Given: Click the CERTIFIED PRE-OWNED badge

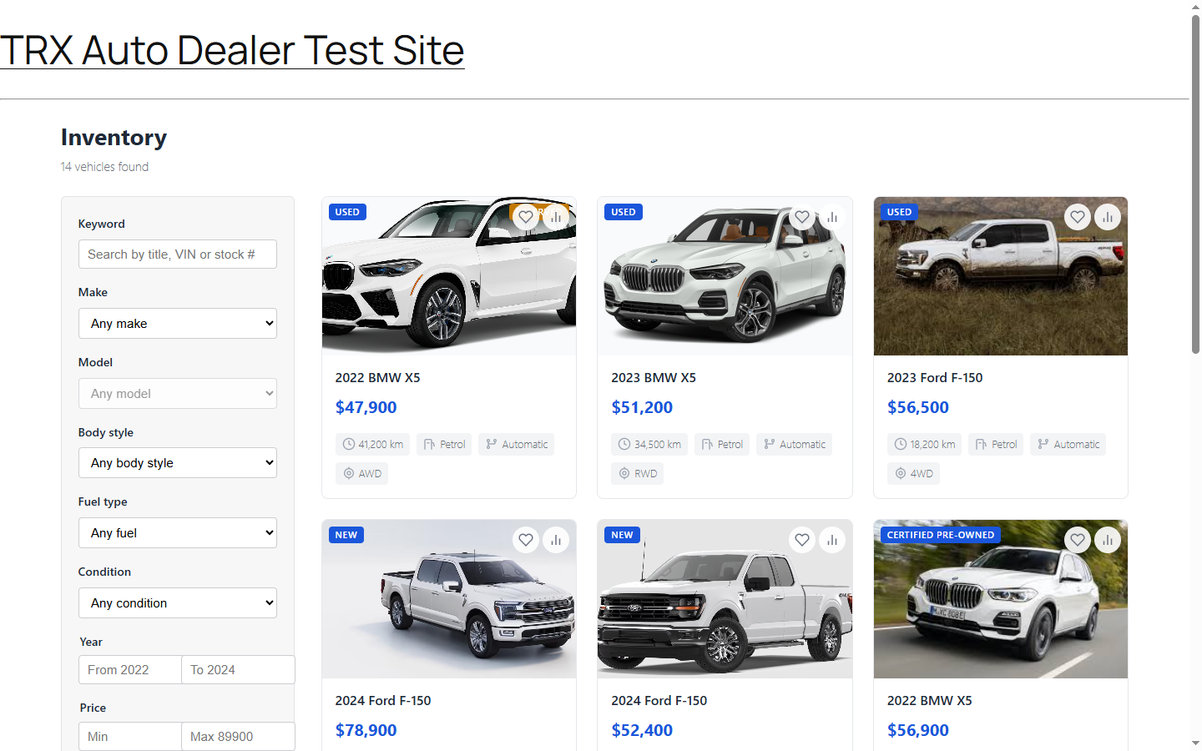Looking at the screenshot, I should 941,535.
